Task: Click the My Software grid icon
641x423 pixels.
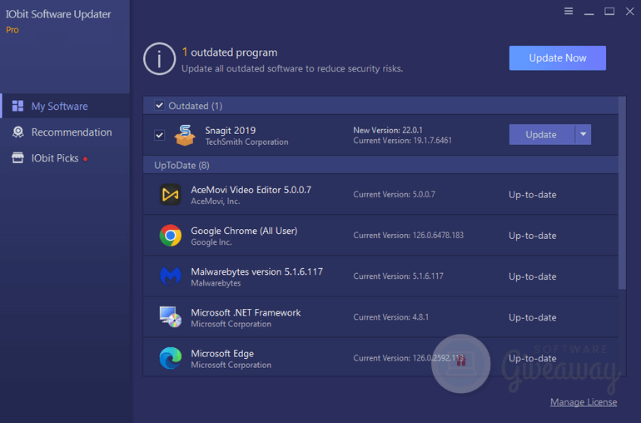Action: click(x=17, y=106)
